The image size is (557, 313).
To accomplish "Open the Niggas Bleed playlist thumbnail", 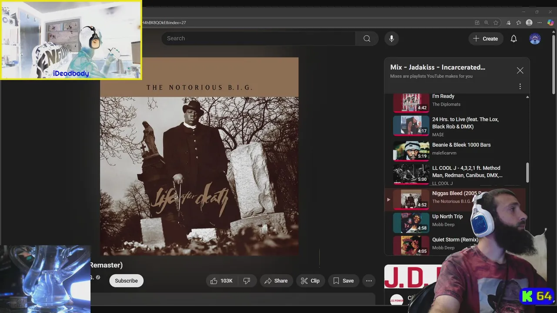I will tap(411, 199).
